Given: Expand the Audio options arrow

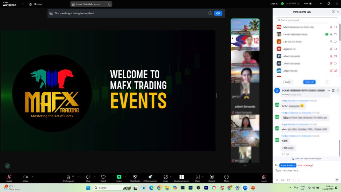Looking at the screenshot, I should coord(15,177).
